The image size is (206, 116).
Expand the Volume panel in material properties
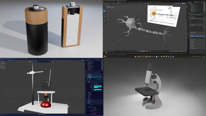[89, 100]
